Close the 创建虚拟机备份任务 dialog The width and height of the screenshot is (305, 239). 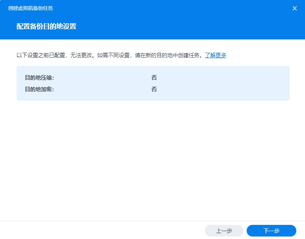tap(295, 8)
